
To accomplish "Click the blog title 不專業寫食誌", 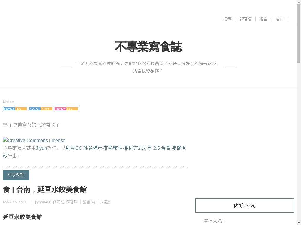I will click(148, 47).
